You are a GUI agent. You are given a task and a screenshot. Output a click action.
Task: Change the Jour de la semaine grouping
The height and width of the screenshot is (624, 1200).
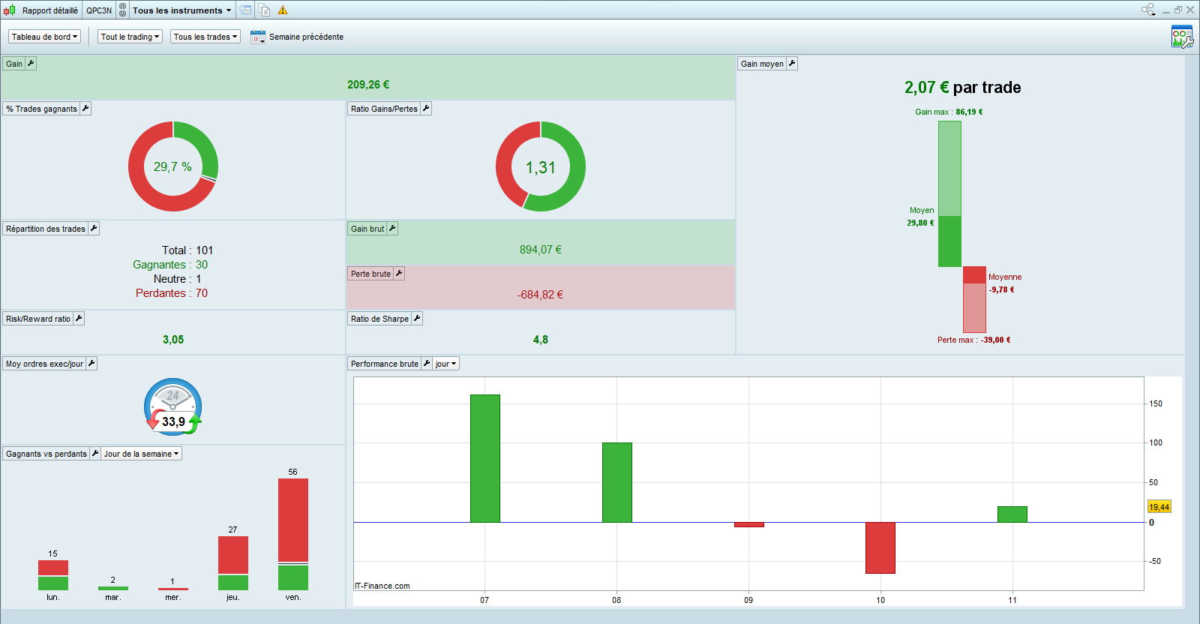click(142, 454)
